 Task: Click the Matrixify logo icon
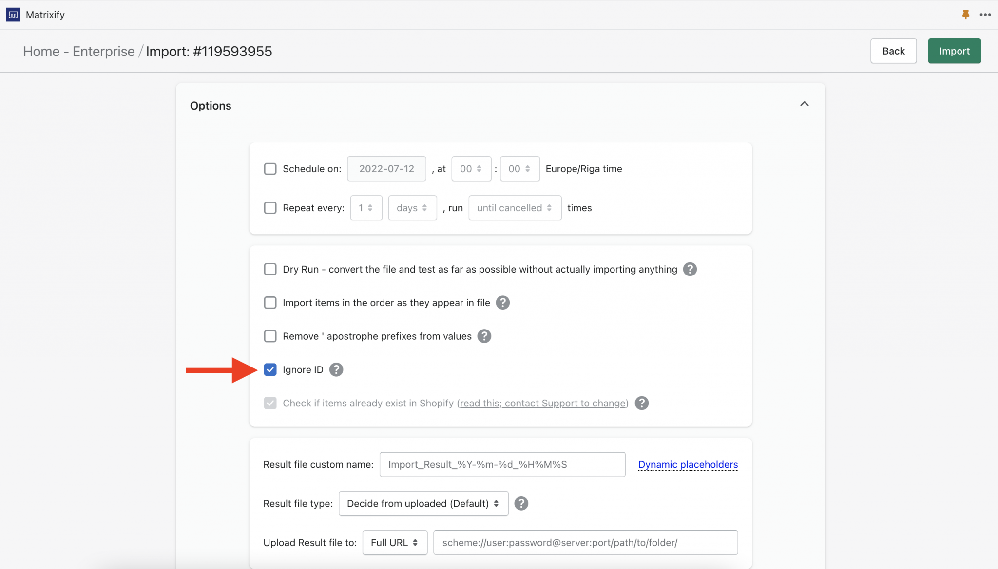click(x=13, y=14)
